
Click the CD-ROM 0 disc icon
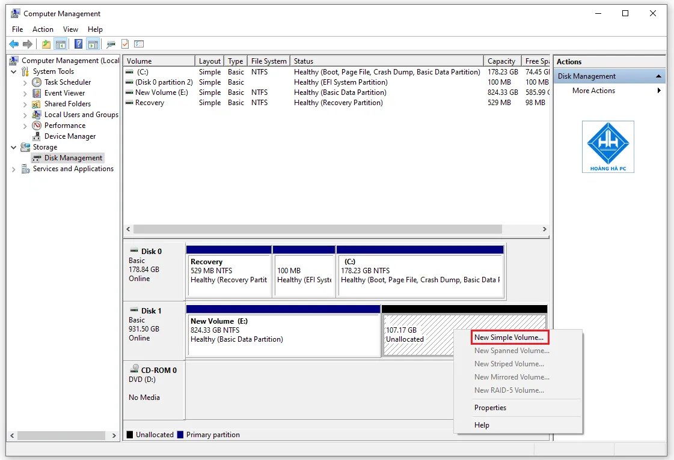point(135,369)
